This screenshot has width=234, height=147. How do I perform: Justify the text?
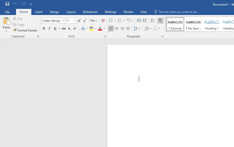pyautogui.click(x=128, y=28)
